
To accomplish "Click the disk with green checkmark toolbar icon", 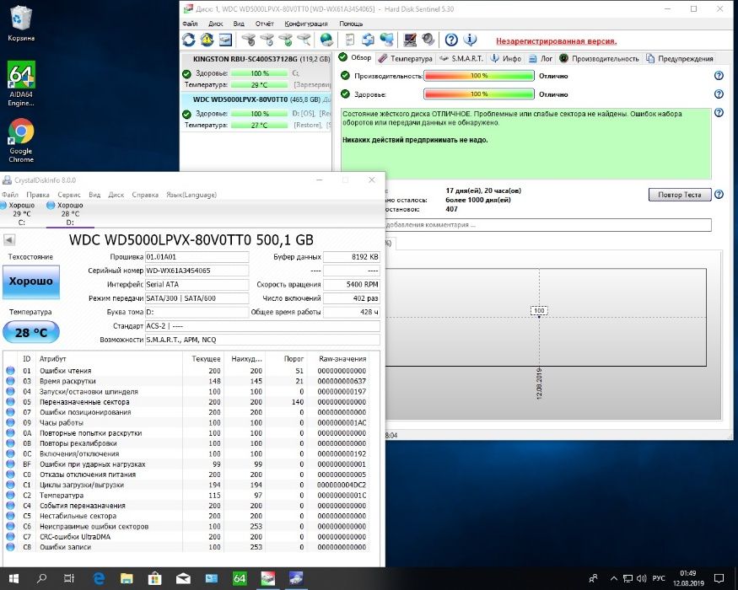I will (x=286, y=40).
